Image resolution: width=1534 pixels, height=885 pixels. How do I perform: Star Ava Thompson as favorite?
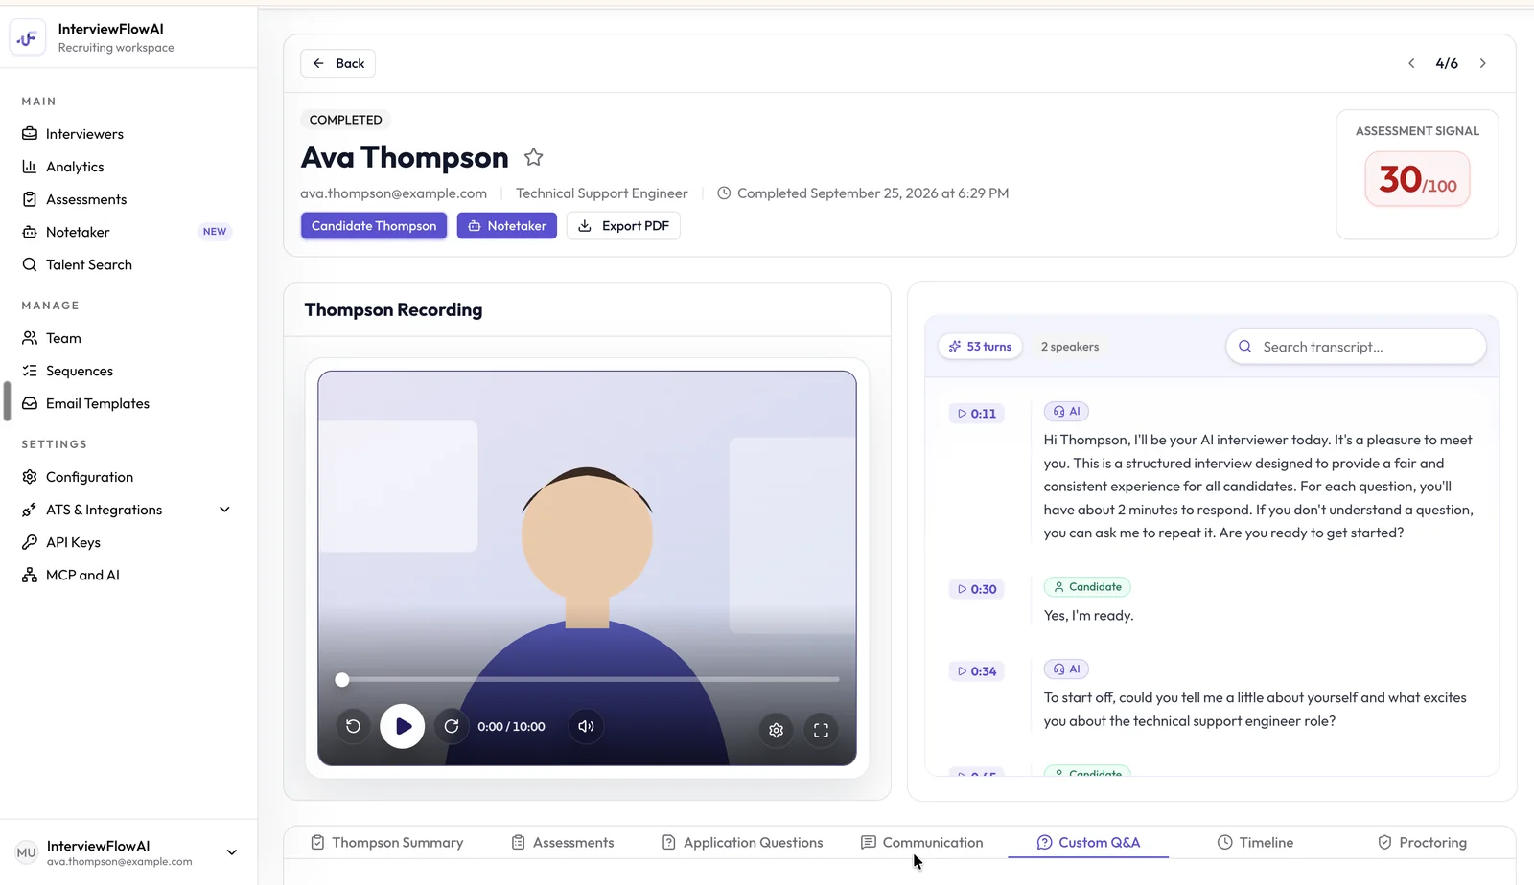coord(534,157)
